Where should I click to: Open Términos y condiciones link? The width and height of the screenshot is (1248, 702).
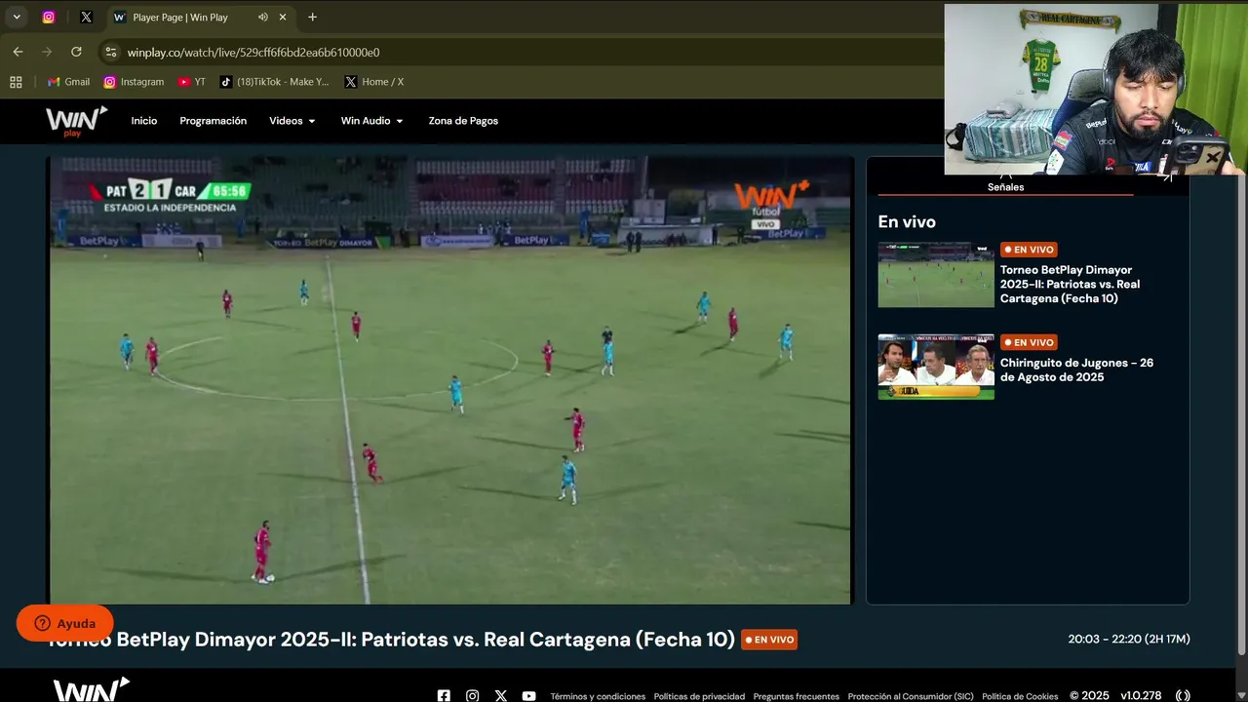pyautogui.click(x=598, y=696)
